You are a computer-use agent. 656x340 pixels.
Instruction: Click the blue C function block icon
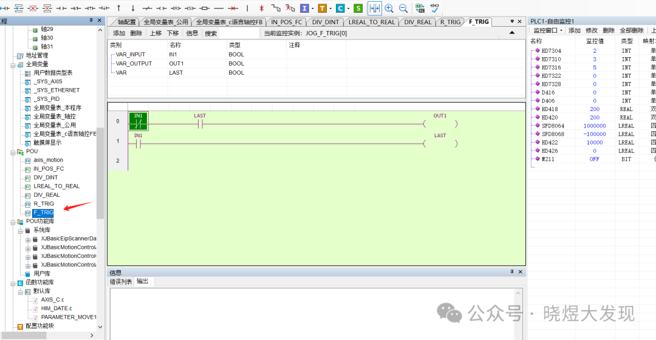click(340, 8)
